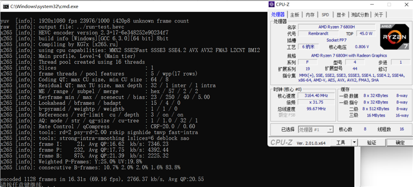This screenshot has width=413, height=187.
Task: Open the 处理器 tab in CPU-Z
Action: click(x=278, y=14)
